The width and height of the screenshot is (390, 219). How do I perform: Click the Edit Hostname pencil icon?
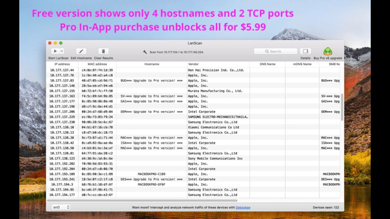coord(81,51)
